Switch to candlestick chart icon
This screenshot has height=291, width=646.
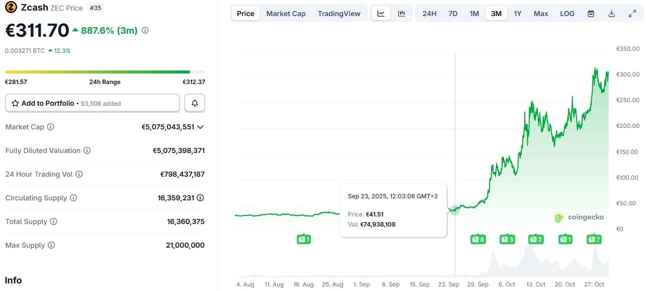pyautogui.click(x=401, y=14)
